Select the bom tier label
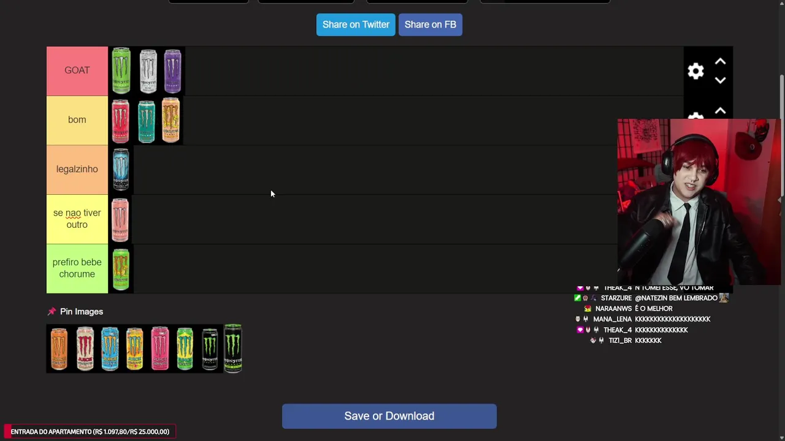Viewport: 785px width, 441px height. [x=77, y=120]
